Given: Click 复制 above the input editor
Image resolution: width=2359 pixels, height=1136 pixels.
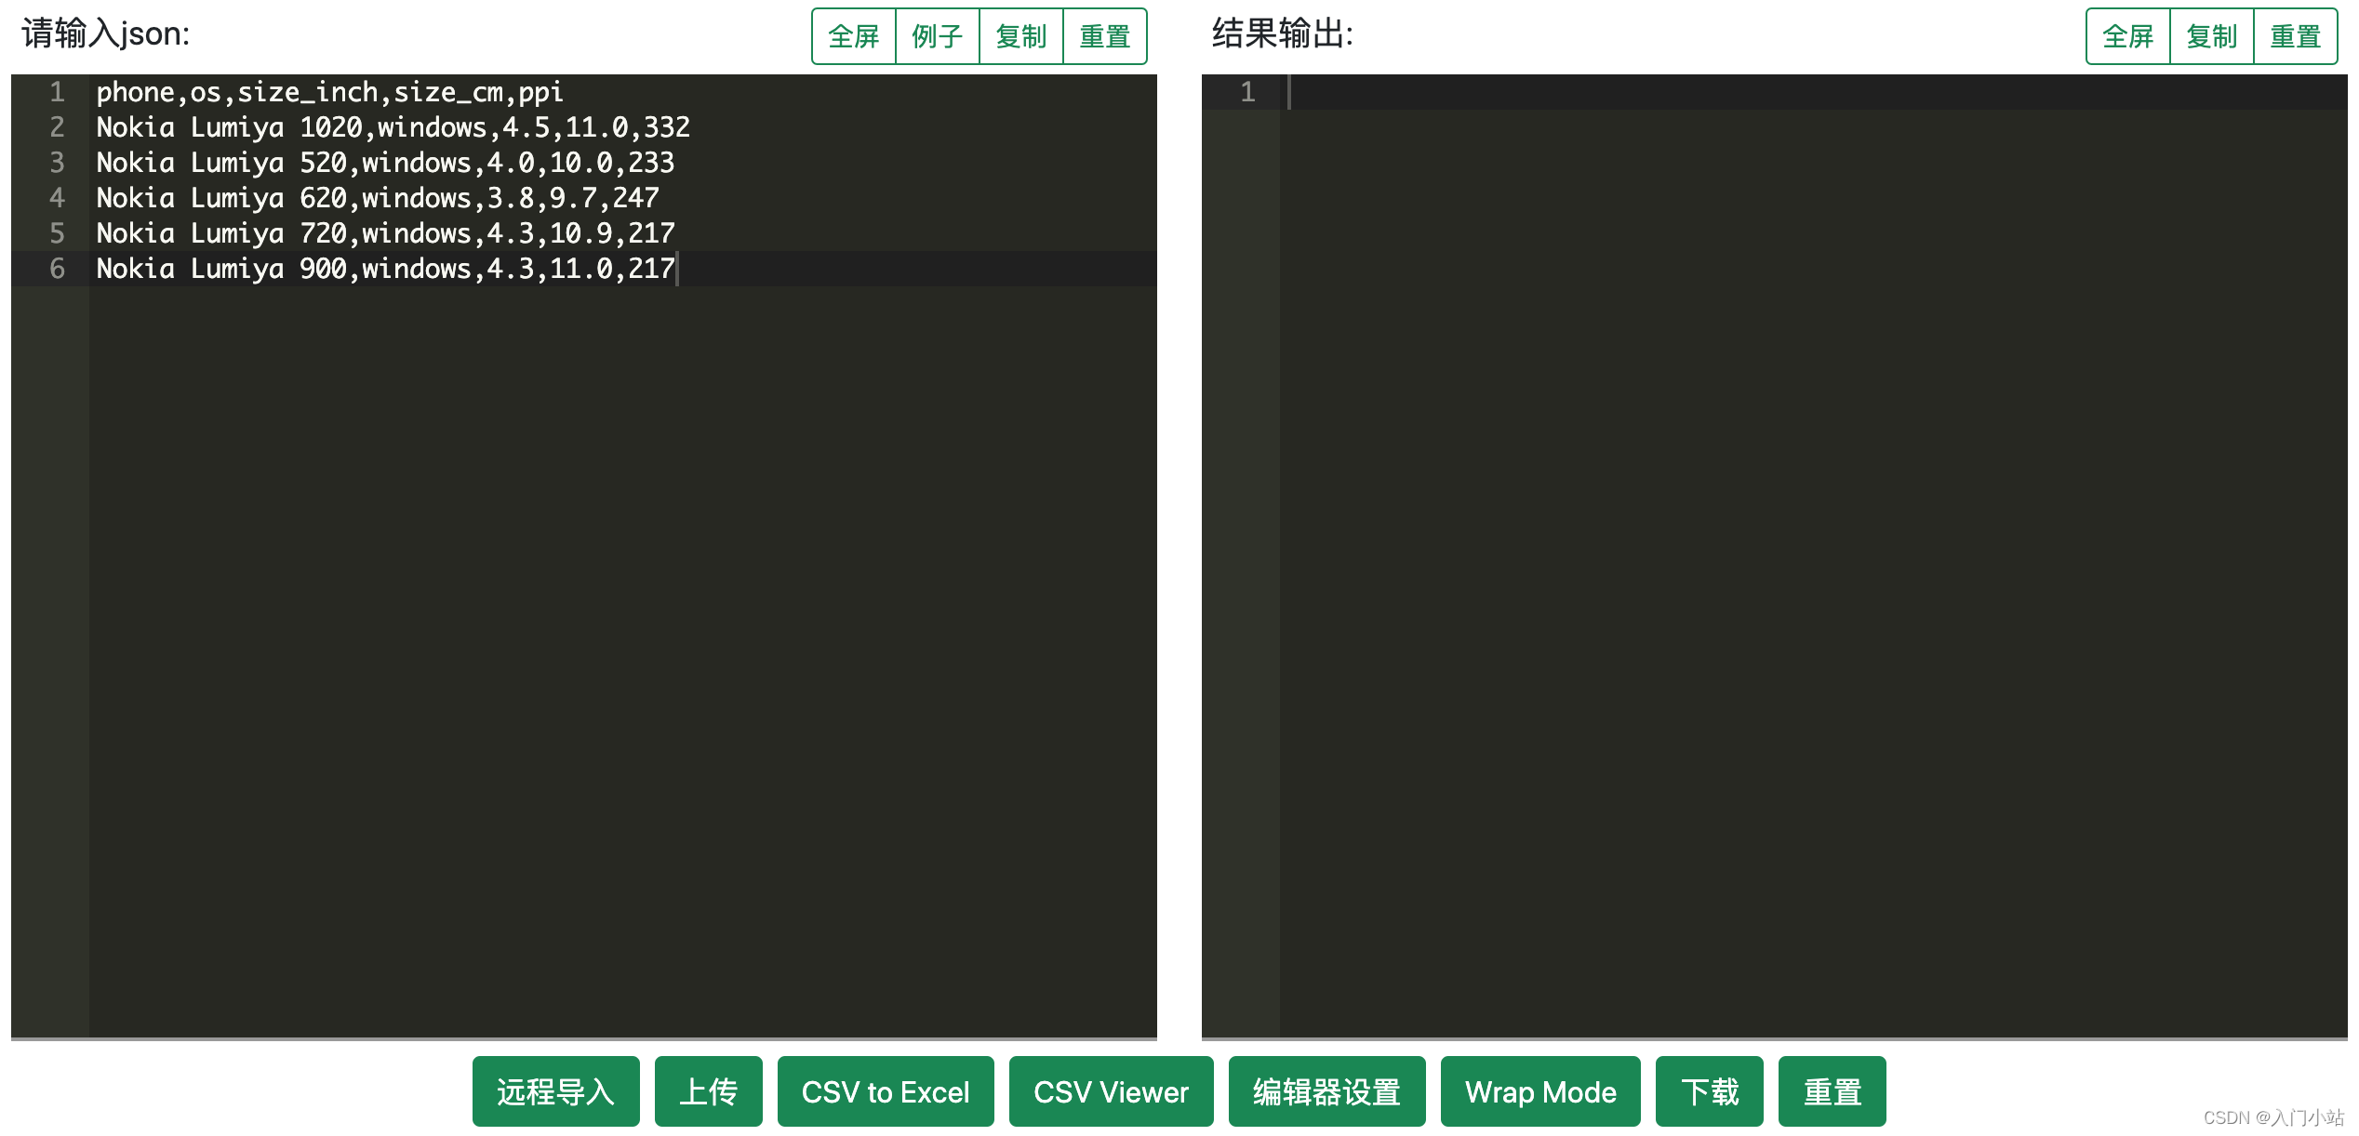Looking at the screenshot, I should click(x=1021, y=36).
